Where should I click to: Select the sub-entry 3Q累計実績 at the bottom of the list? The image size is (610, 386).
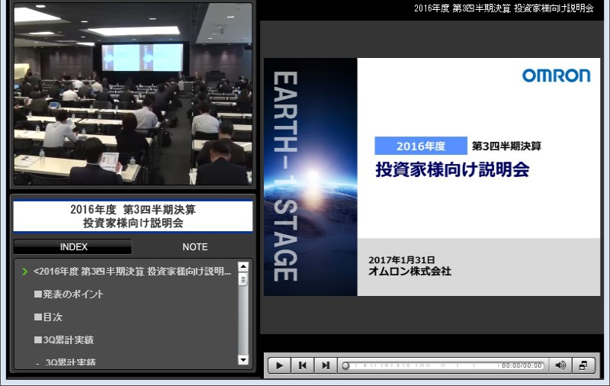pyautogui.click(x=70, y=362)
